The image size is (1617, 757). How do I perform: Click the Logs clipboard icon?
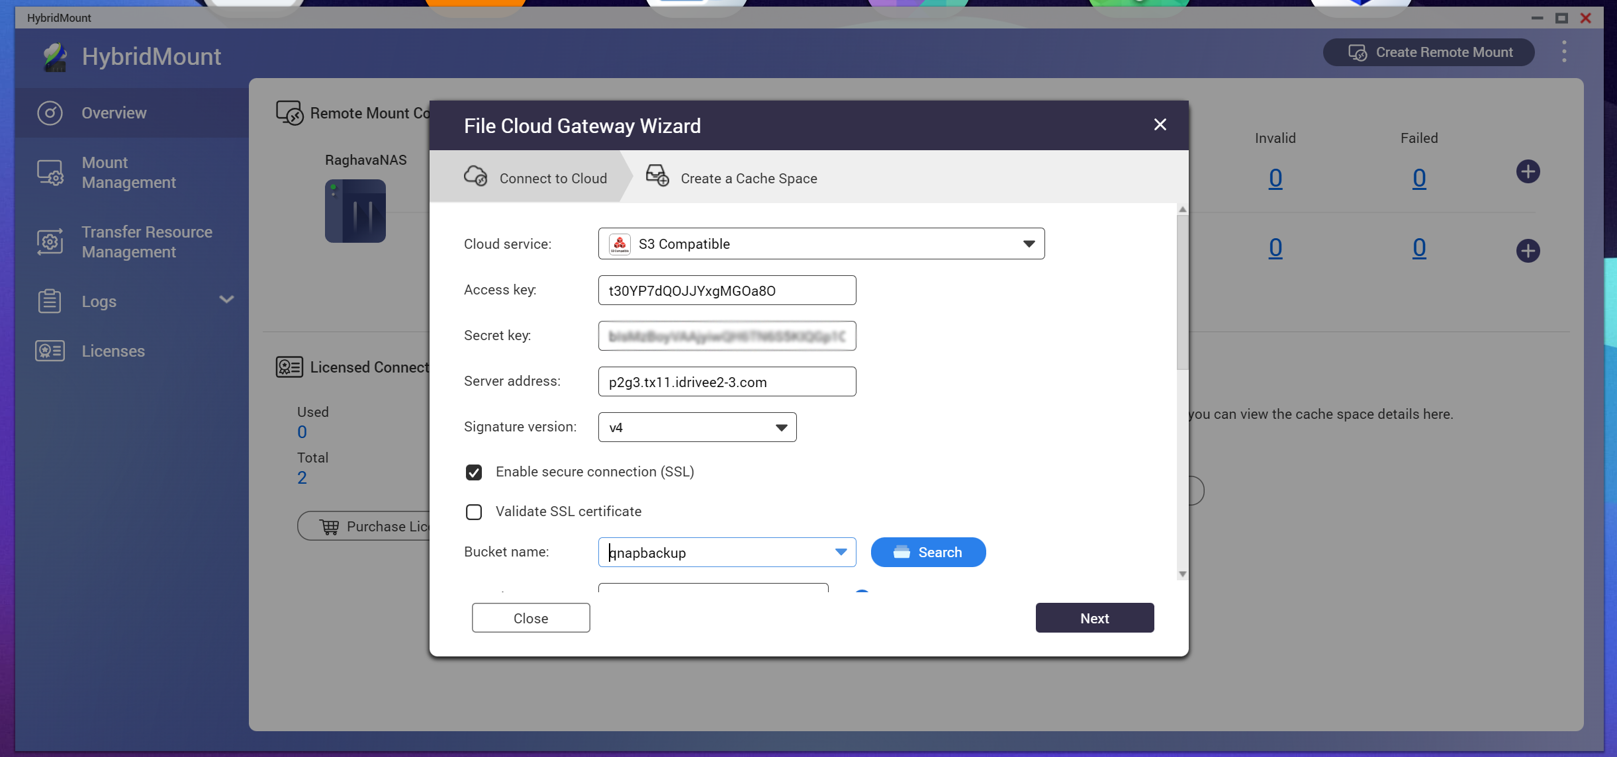tap(50, 301)
